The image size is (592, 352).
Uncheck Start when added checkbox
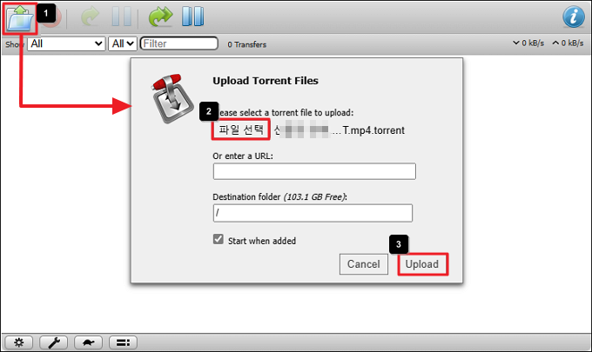pos(219,239)
